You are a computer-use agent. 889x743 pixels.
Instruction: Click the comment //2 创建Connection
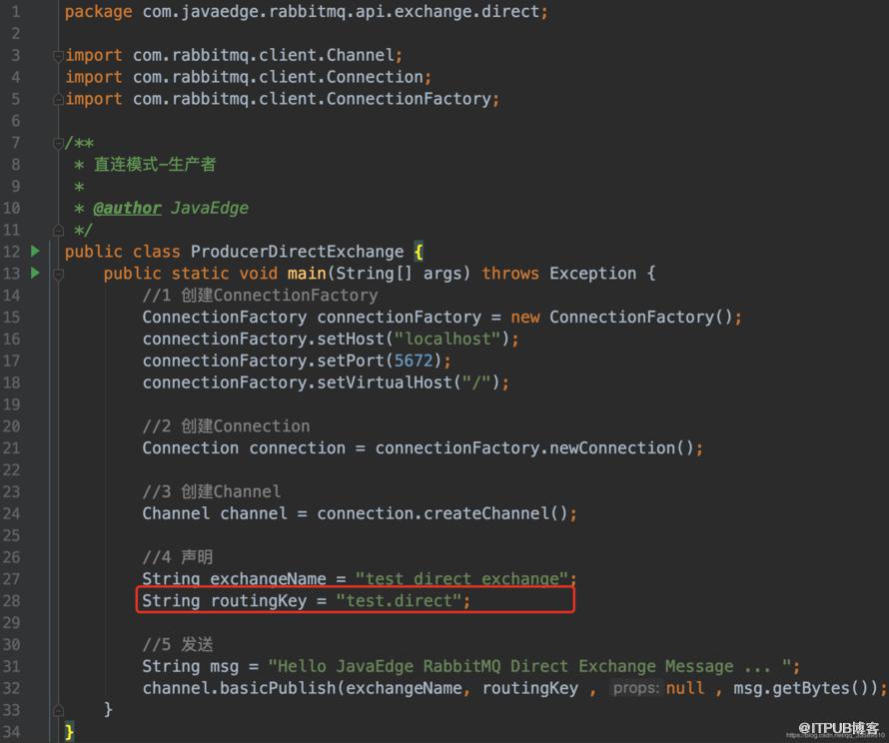pos(226,426)
